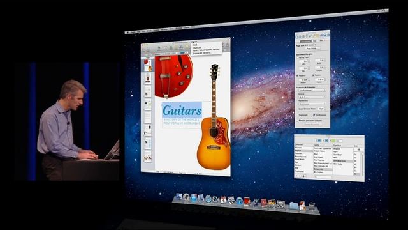Select the QuickTime inspector icon

328,35
